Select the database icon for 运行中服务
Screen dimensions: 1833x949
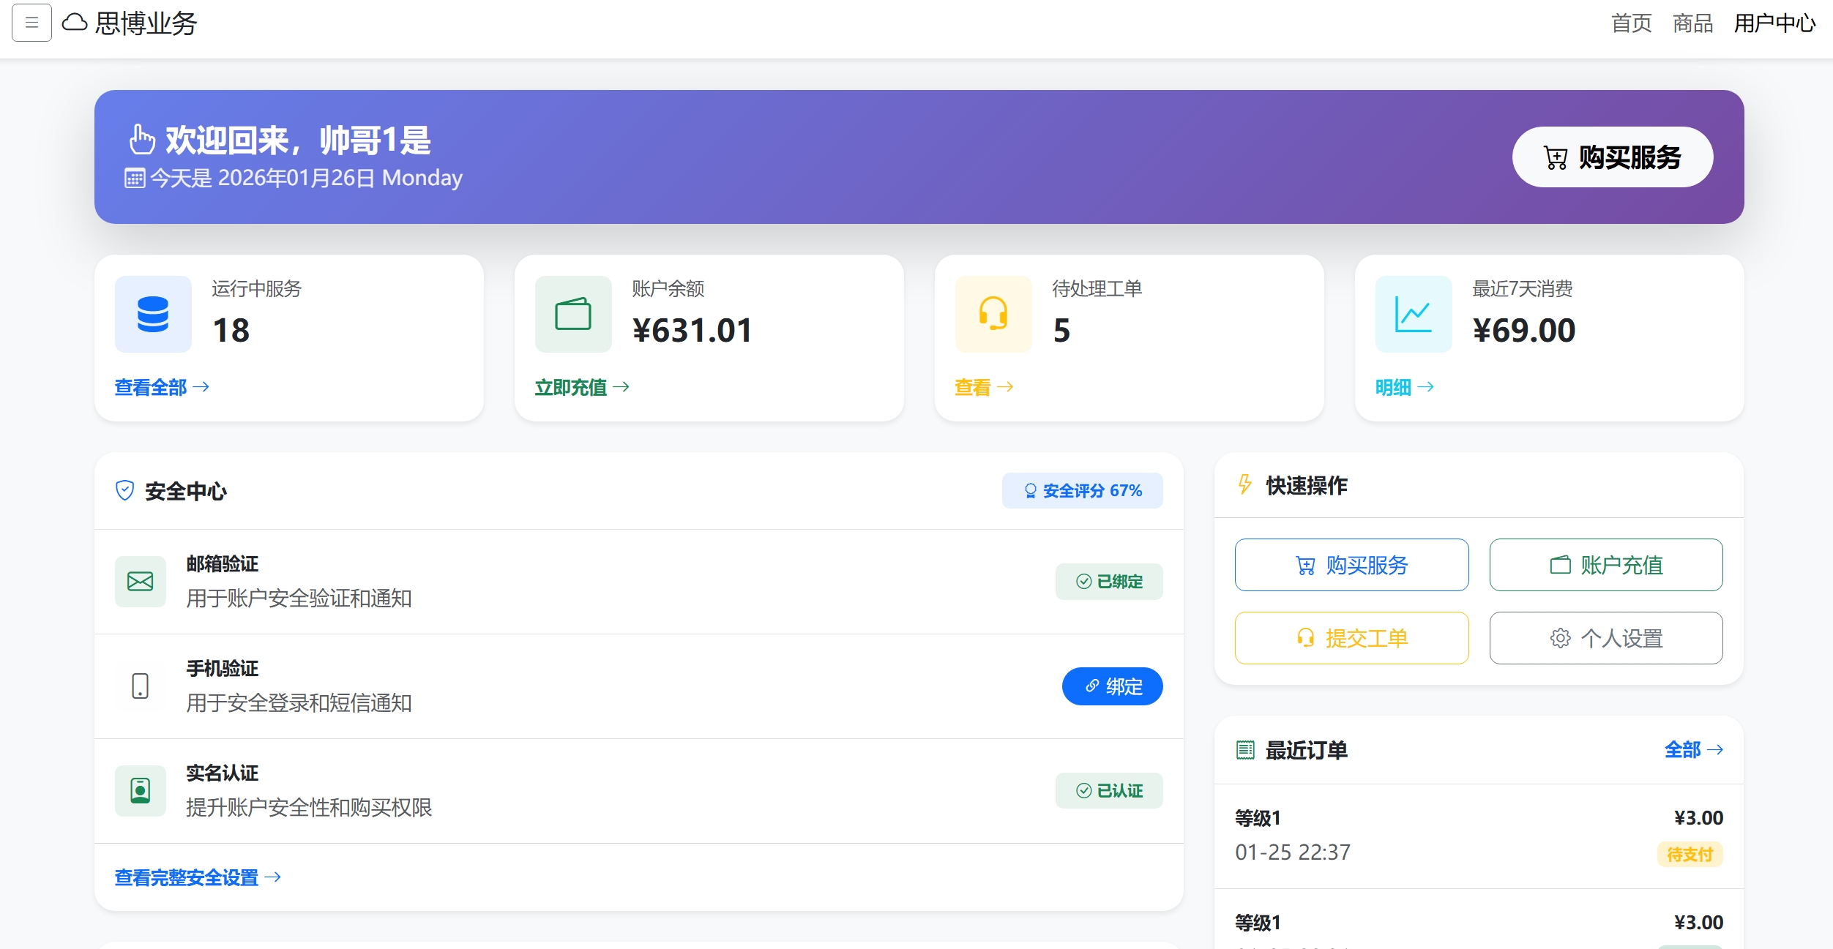coord(154,313)
